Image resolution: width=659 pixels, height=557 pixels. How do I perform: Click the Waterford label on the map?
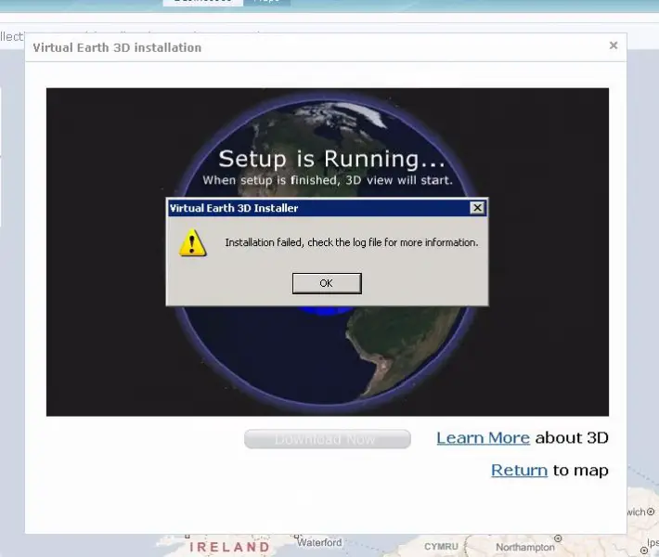pyautogui.click(x=319, y=542)
